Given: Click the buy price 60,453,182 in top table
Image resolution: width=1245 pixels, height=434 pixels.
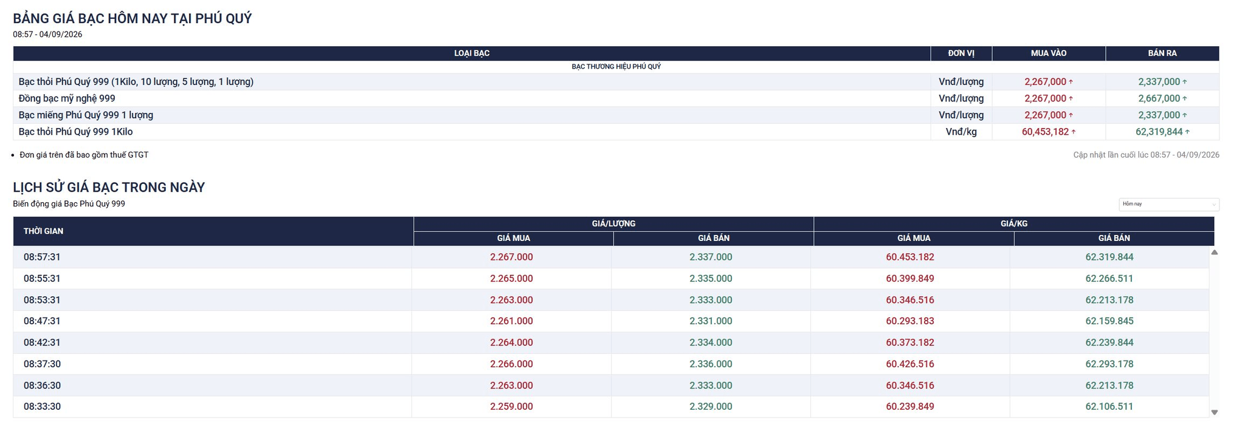Looking at the screenshot, I should point(1045,132).
